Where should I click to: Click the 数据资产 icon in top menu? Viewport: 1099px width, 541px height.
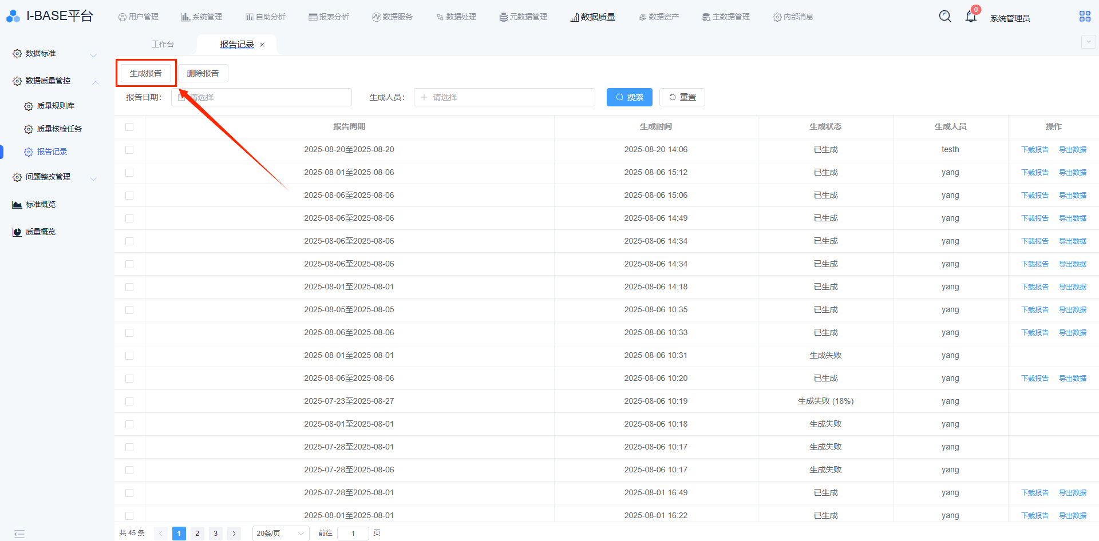tap(643, 17)
